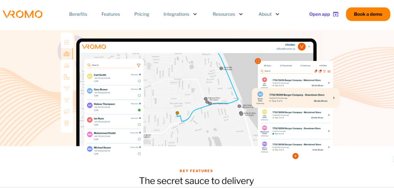This screenshot has height=188, width=394.
Task: Expand the Resources menu chevron
Action: [x=241, y=14]
